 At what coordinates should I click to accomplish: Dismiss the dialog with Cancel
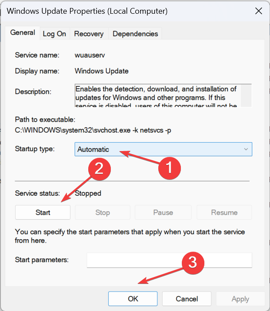tap(187, 299)
